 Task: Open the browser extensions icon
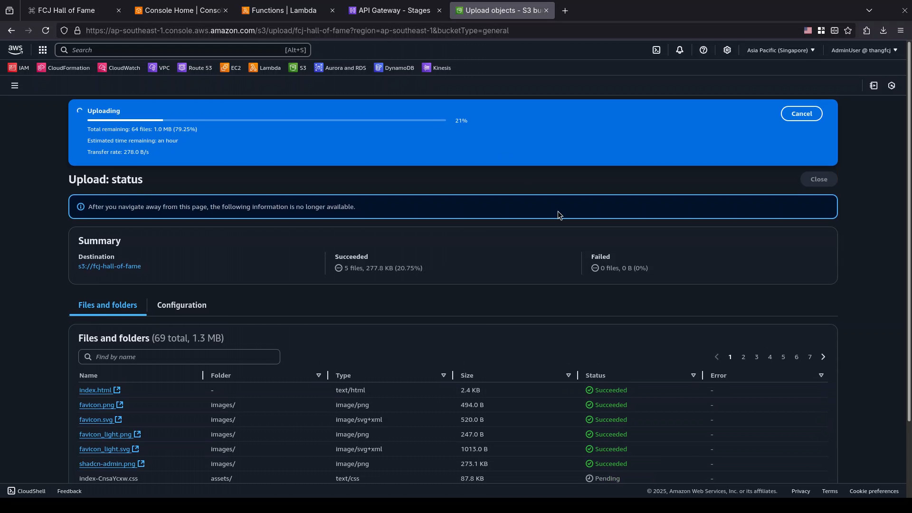pos(866,30)
